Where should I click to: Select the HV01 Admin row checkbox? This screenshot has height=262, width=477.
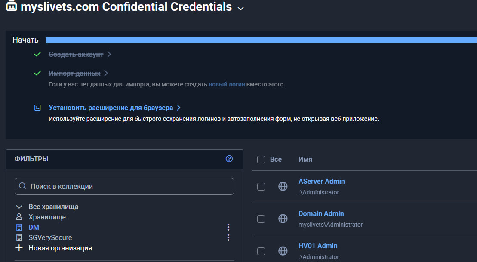click(x=261, y=251)
